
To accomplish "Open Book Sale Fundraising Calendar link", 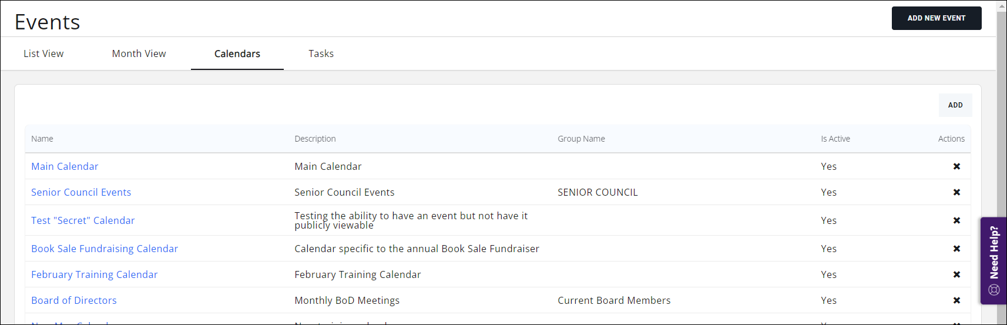I will [x=105, y=249].
